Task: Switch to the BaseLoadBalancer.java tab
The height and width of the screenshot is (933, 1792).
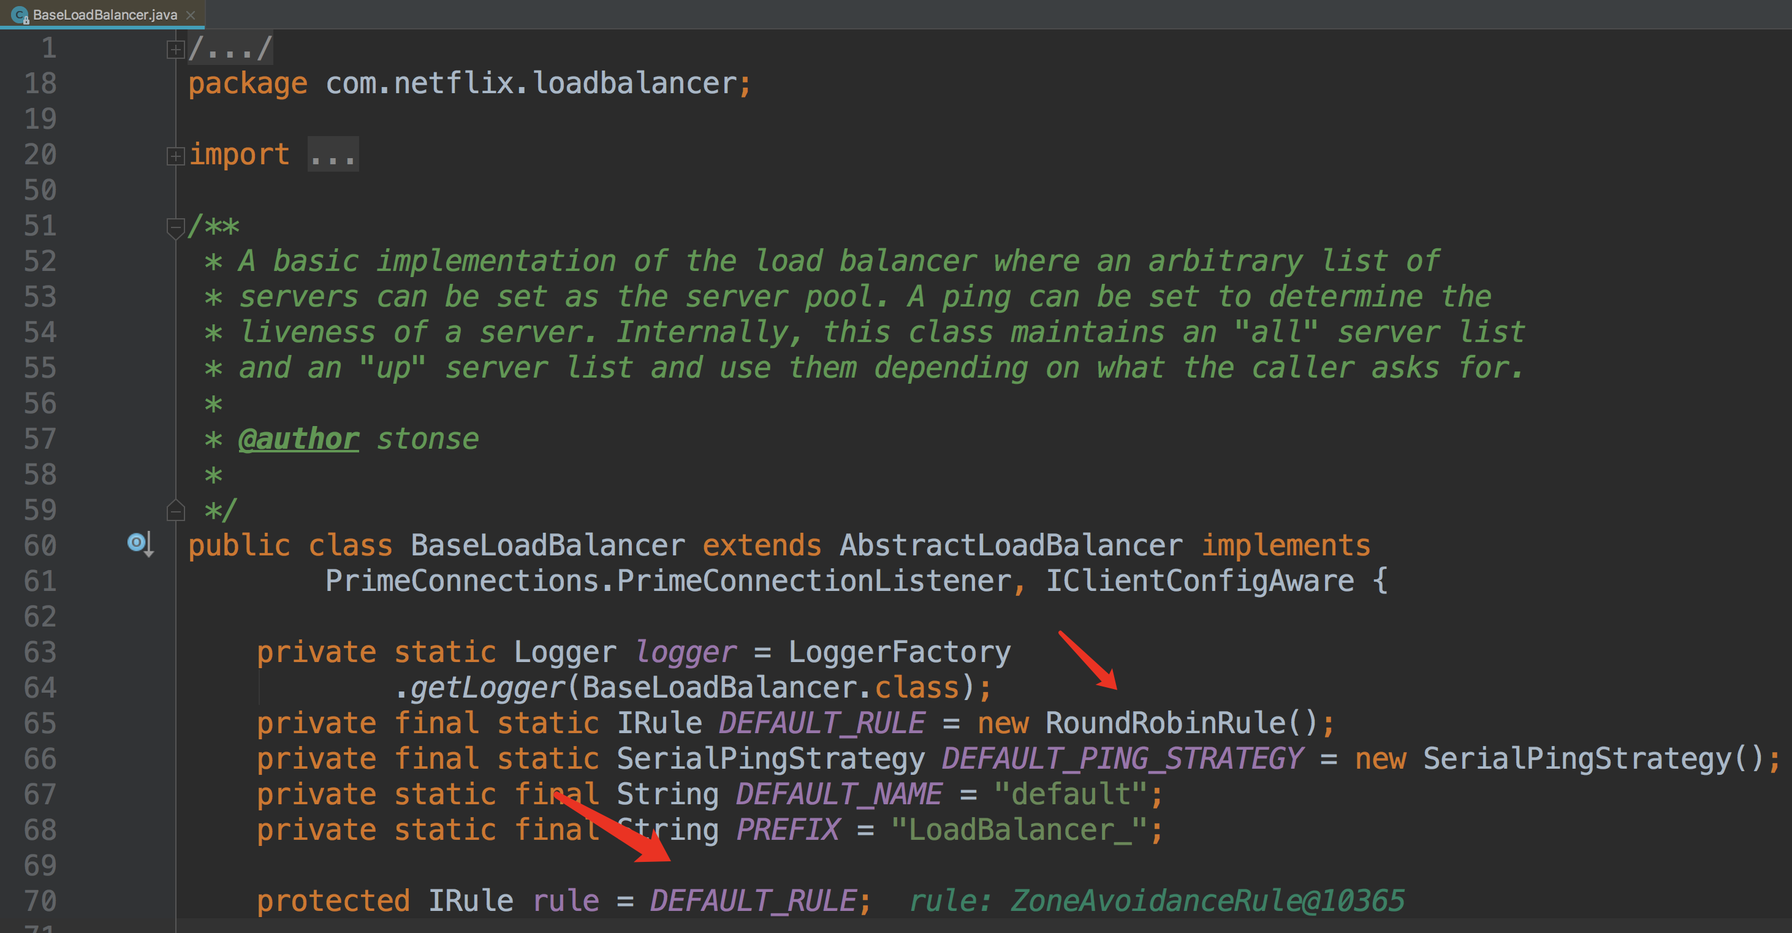Action: pyautogui.click(x=104, y=15)
